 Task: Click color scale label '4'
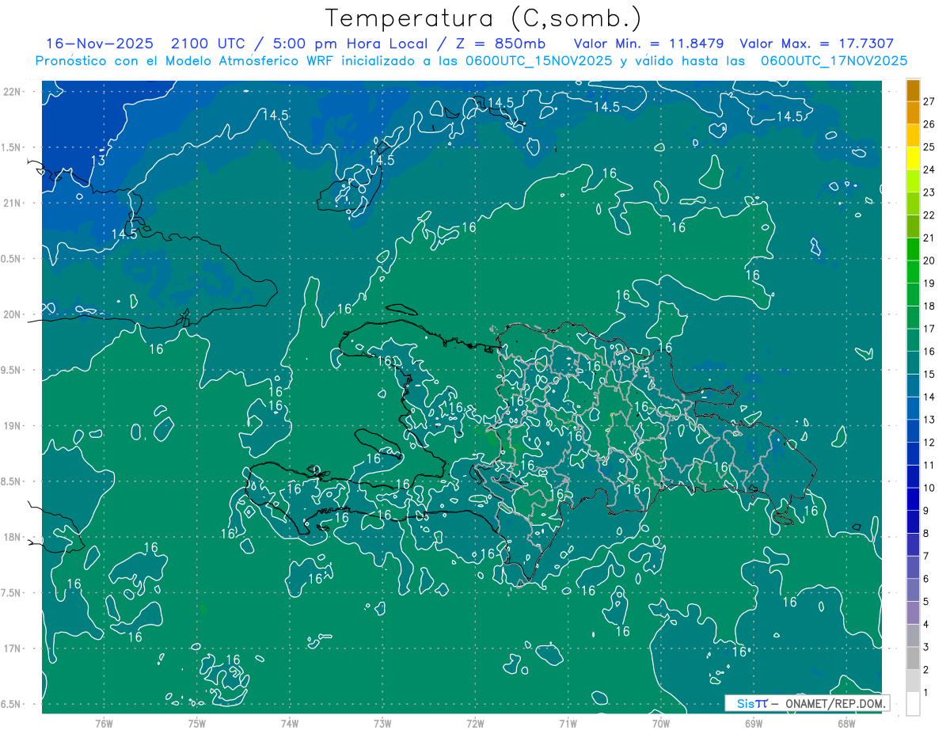926,624
